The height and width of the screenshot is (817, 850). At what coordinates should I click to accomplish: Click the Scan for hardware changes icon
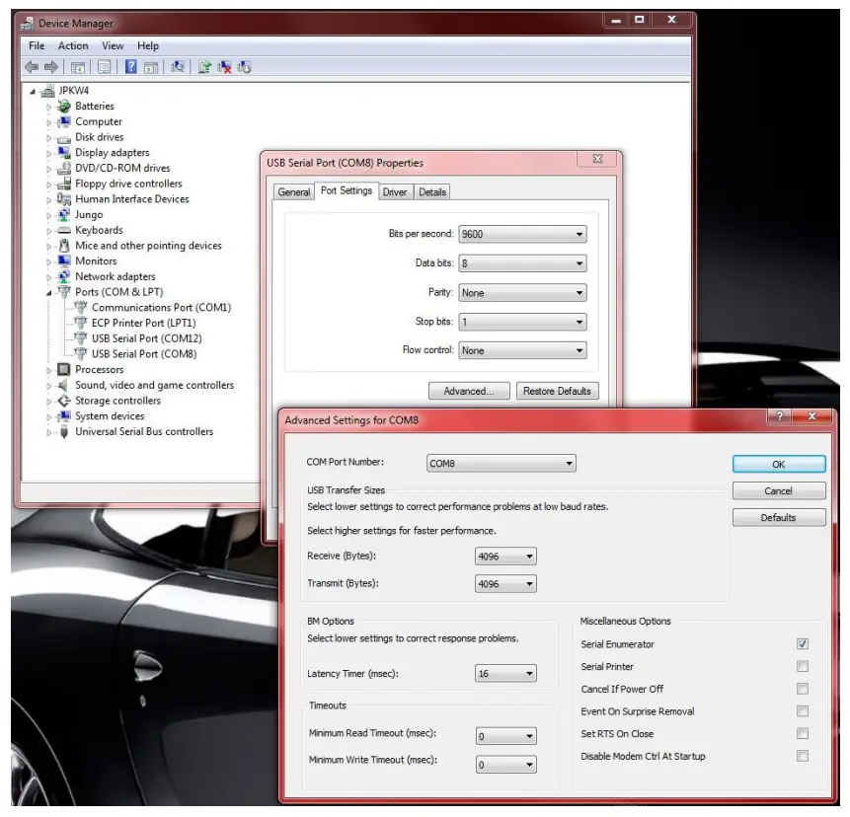178,67
